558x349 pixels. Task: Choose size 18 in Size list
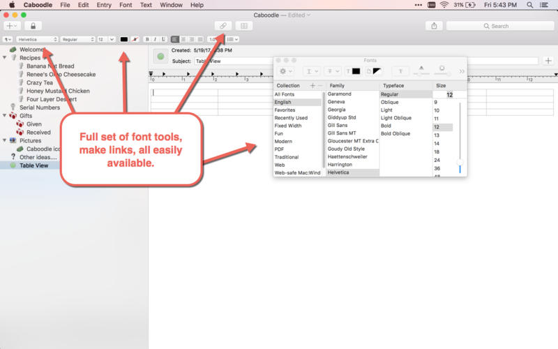coord(437,151)
